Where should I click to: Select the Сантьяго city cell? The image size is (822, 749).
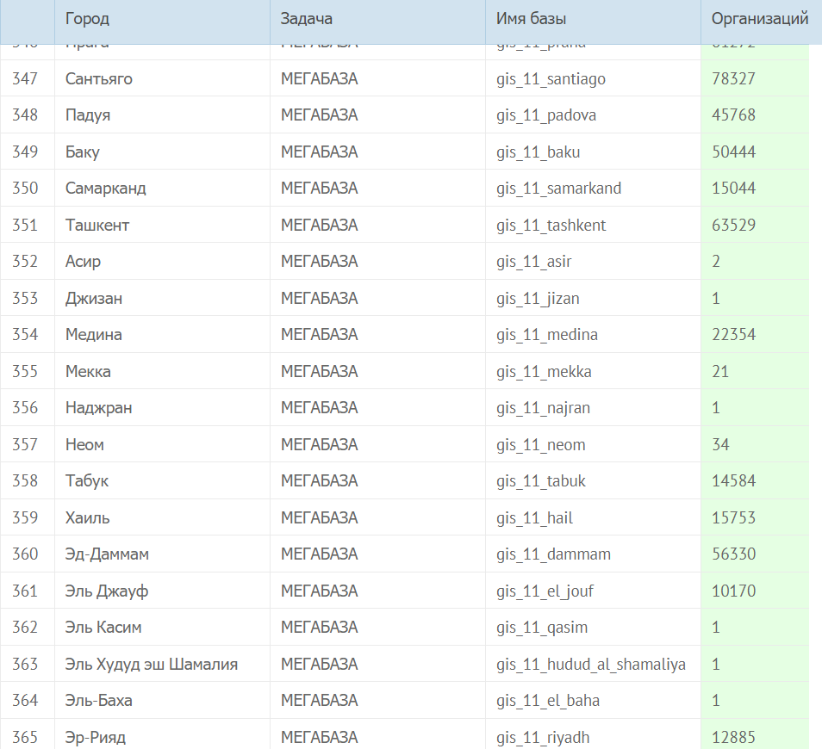99,79
